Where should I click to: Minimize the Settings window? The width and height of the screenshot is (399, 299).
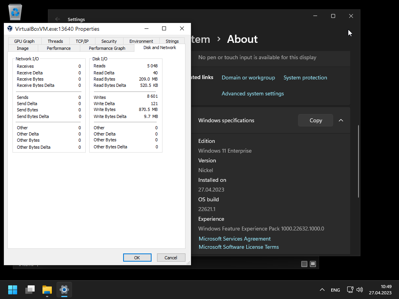click(x=315, y=16)
